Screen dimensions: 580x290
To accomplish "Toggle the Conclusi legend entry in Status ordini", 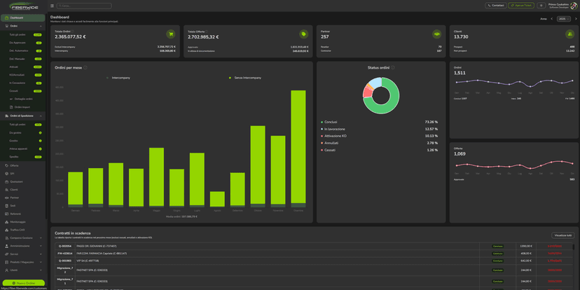I will [330, 122].
